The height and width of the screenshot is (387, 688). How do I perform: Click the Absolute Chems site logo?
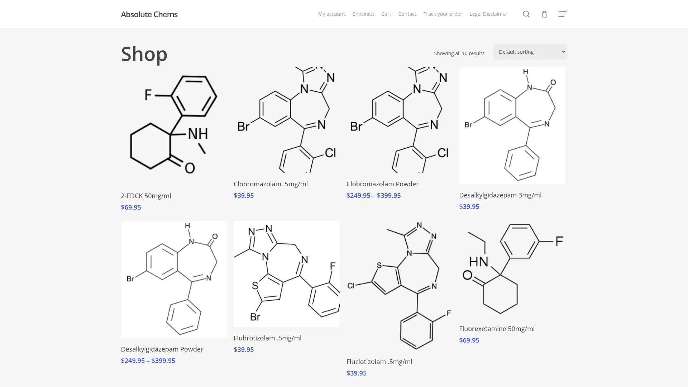point(149,14)
